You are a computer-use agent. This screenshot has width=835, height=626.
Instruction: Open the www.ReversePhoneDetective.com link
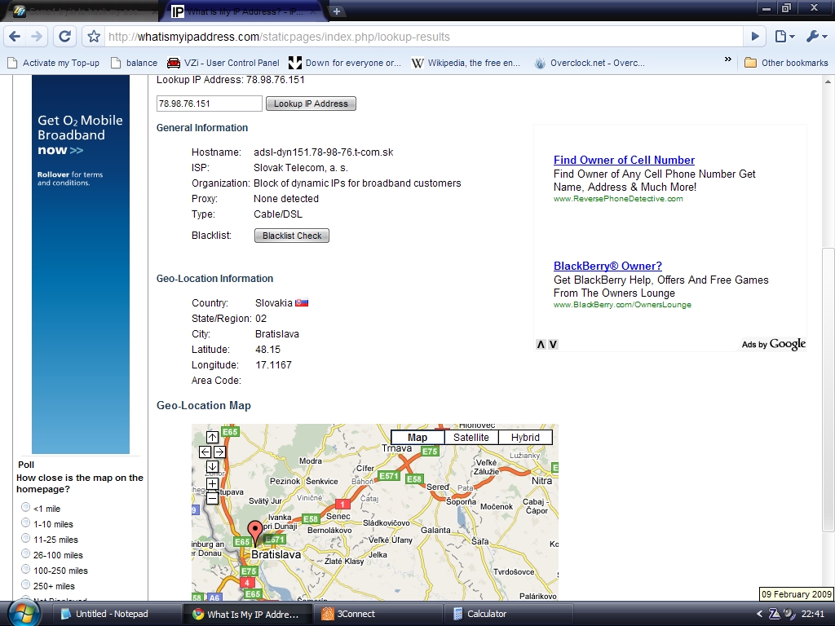pos(618,199)
